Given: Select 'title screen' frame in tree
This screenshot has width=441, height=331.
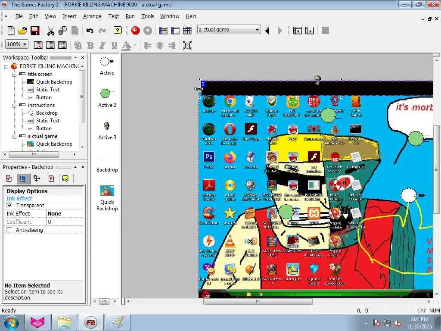Looking at the screenshot, I should tap(40, 74).
